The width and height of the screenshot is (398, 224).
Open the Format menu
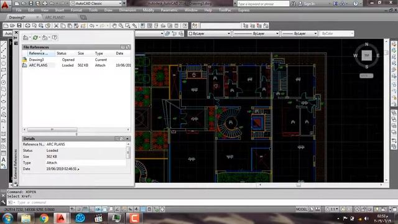tap(76, 10)
